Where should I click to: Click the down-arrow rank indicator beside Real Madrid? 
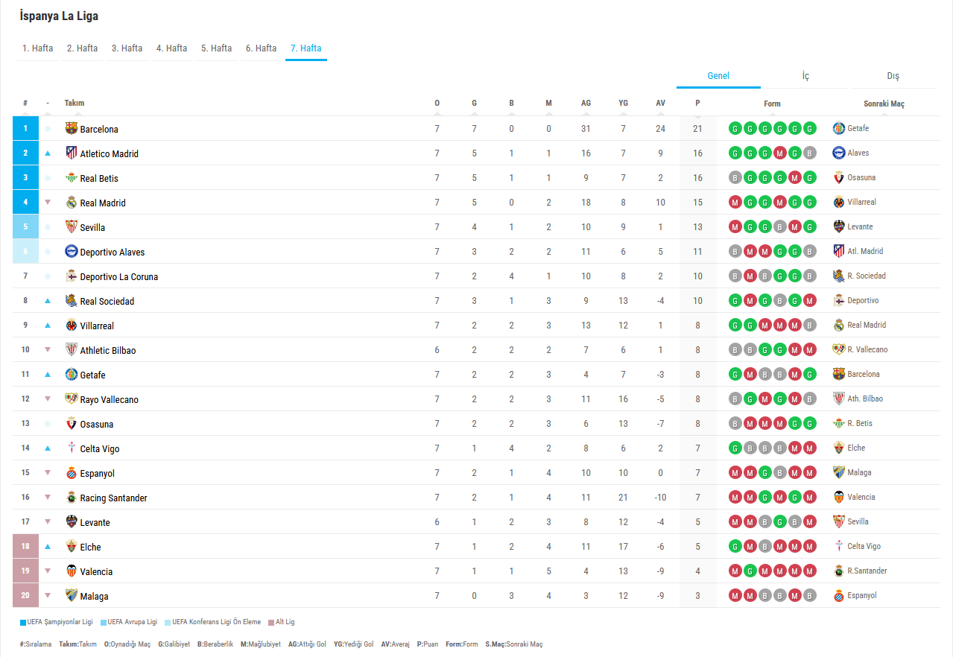(48, 202)
